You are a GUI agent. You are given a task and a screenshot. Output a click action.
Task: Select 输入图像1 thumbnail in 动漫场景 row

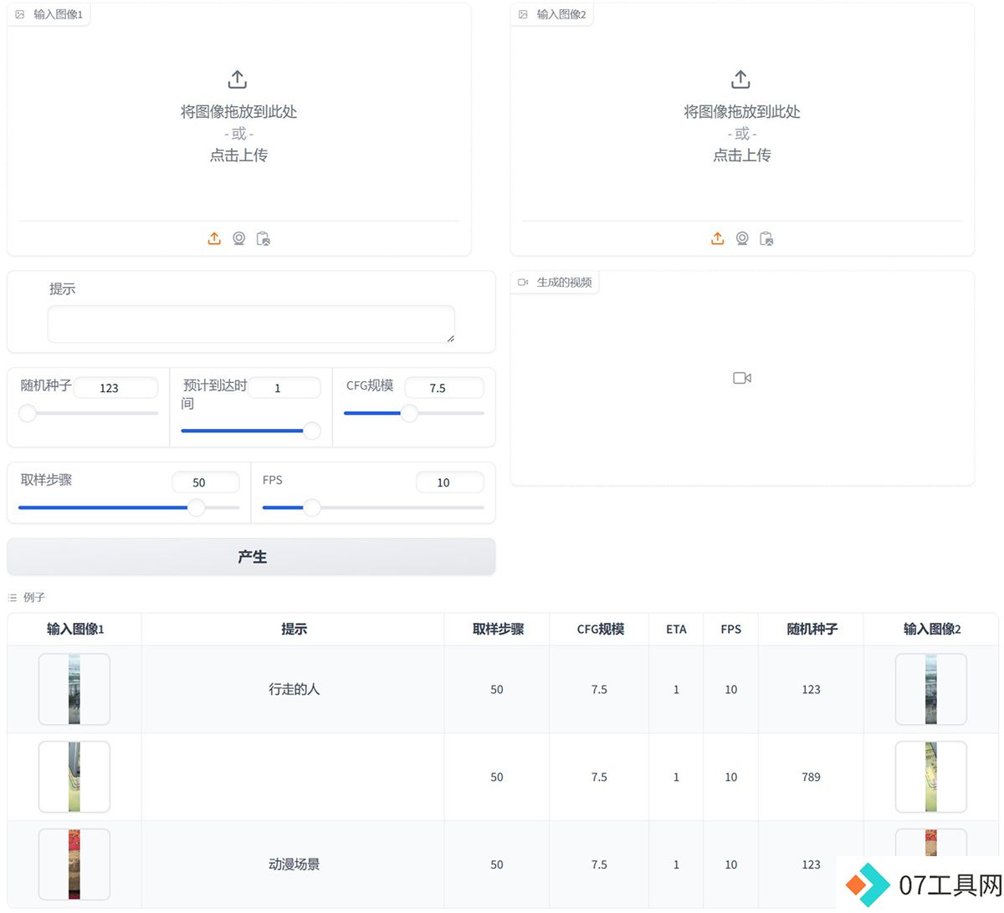pos(74,865)
